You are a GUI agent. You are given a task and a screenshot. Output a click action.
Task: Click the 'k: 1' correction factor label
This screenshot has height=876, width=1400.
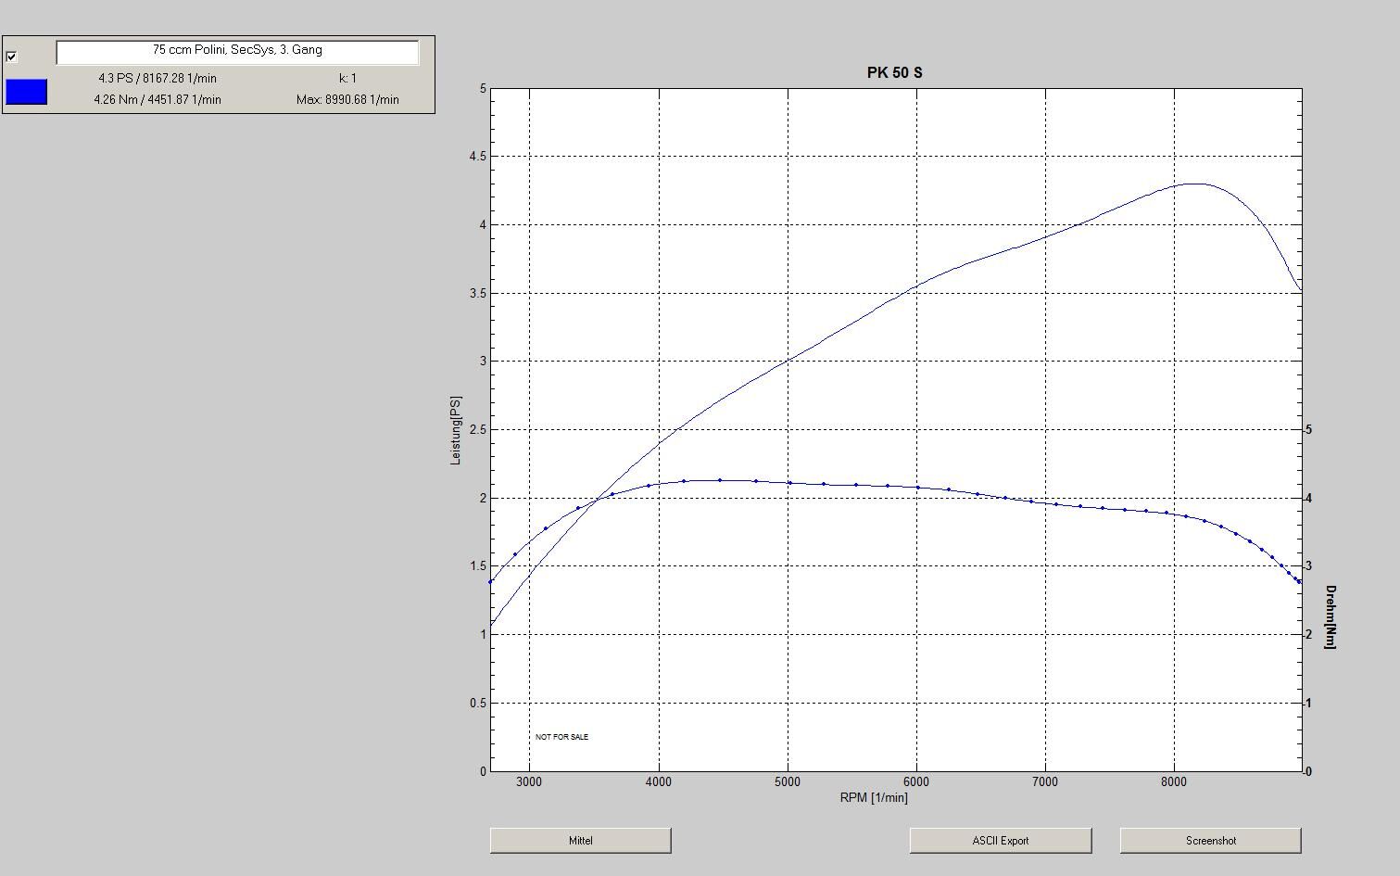[347, 79]
